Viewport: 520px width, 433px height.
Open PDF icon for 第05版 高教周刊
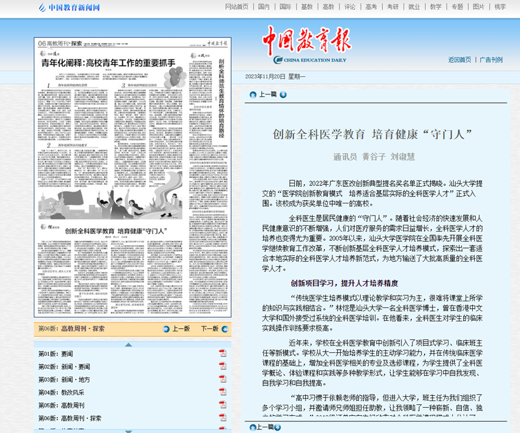pyautogui.click(x=223, y=404)
